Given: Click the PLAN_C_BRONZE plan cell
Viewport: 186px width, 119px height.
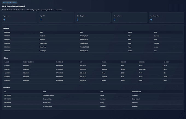Looking at the screenshot, I should (x=84, y=47).
